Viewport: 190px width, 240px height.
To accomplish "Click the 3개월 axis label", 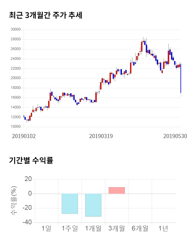I will coord(117,228).
